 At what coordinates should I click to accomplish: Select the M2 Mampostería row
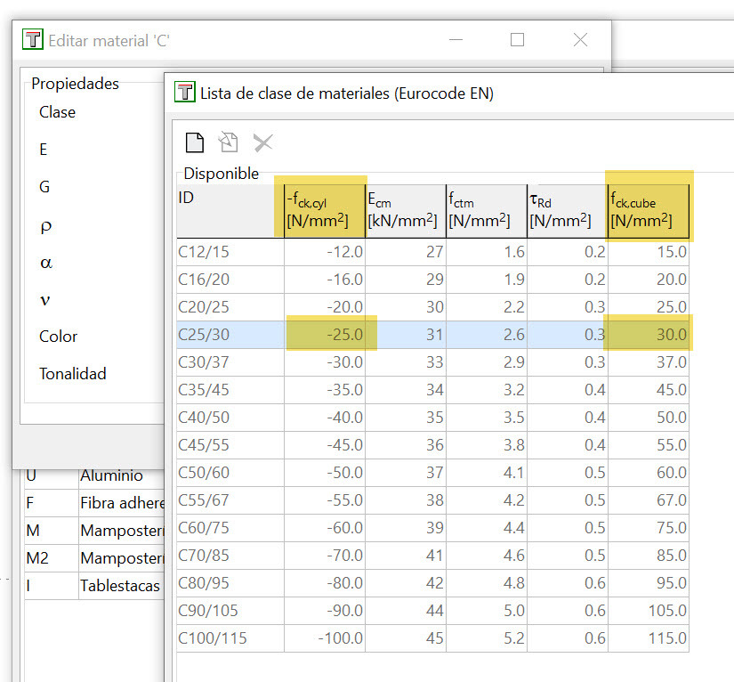pos(94,558)
